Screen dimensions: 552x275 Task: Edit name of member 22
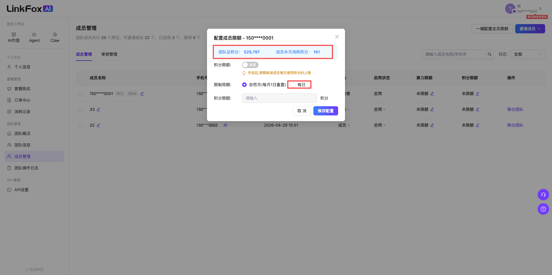tap(98, 125)
